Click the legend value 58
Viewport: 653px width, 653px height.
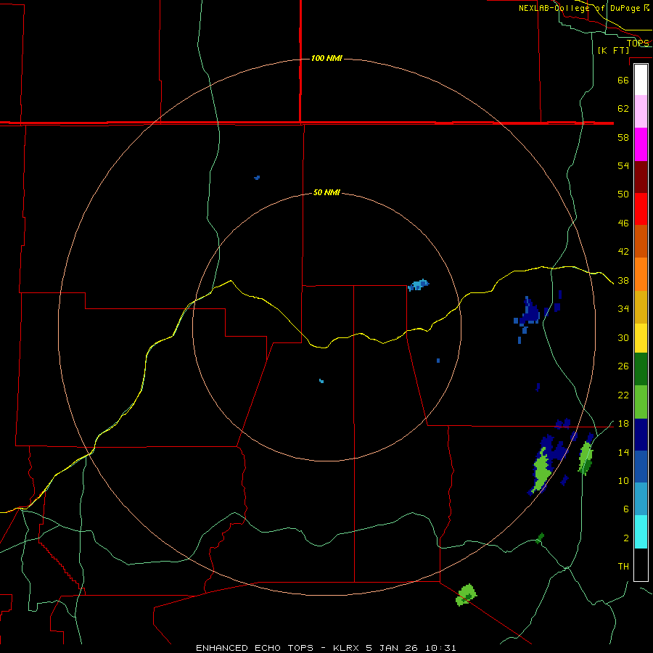tap(623, 137)
